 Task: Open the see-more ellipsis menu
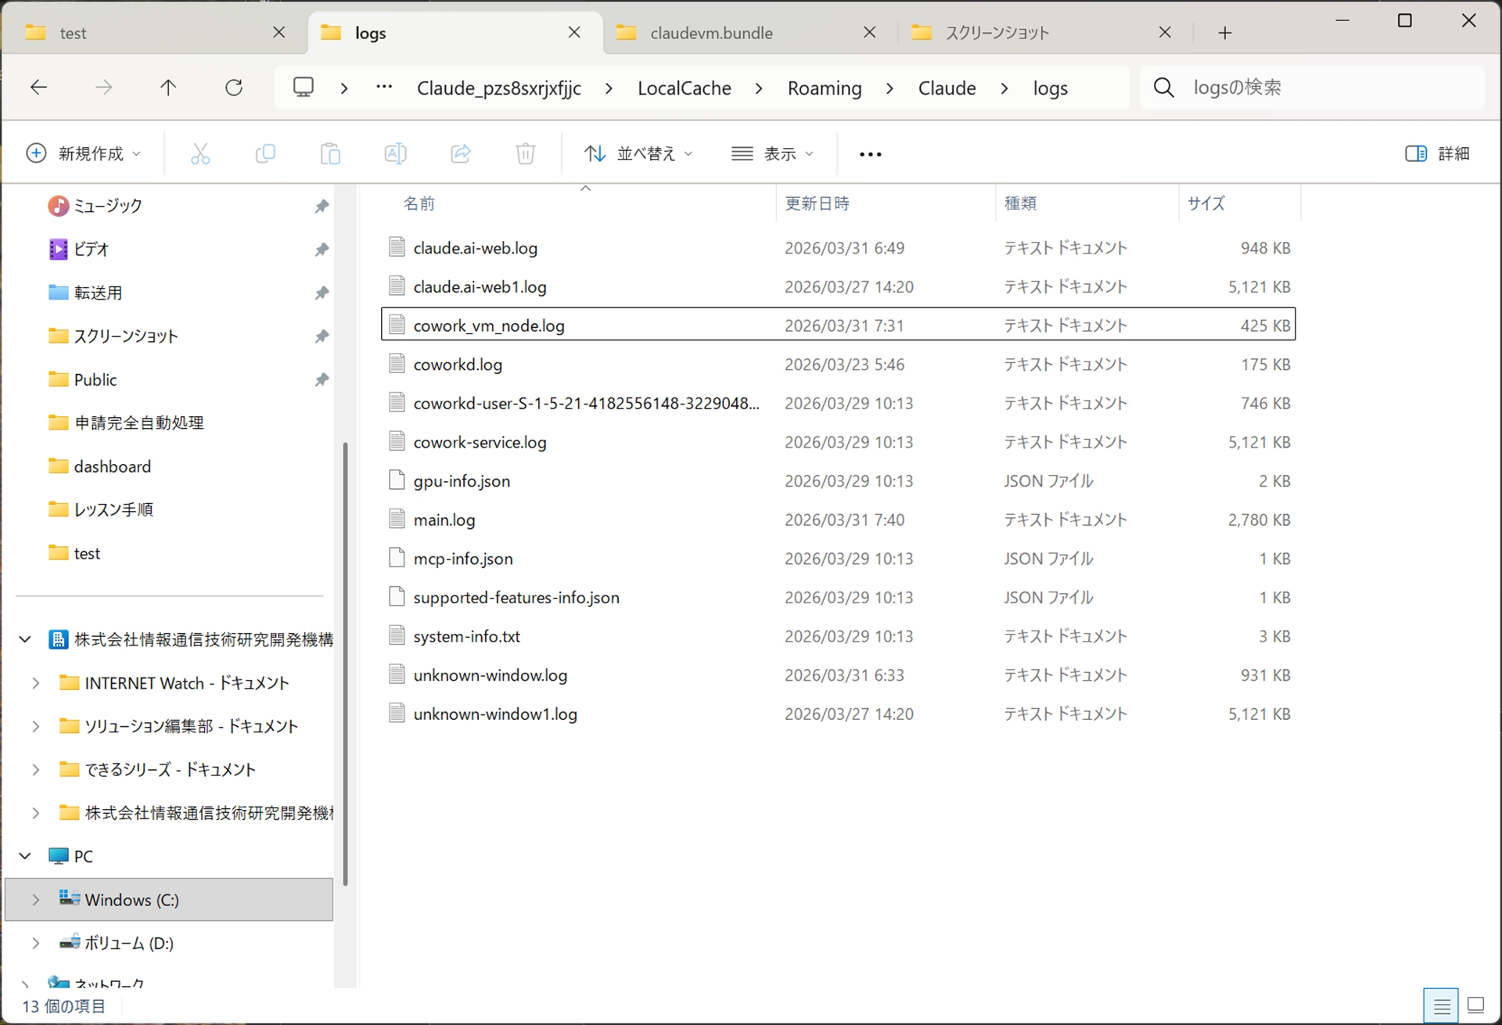click(870, 153)
